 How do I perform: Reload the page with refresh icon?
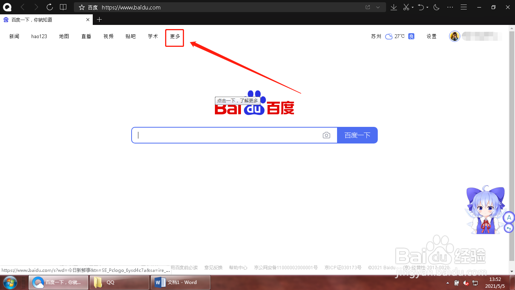[x=50, y=7]
